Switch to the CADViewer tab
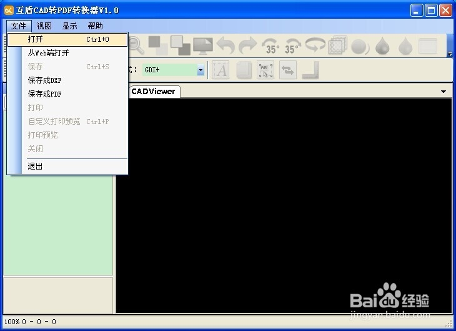Screen dimensions: 456x331 (x=154, y=92)
